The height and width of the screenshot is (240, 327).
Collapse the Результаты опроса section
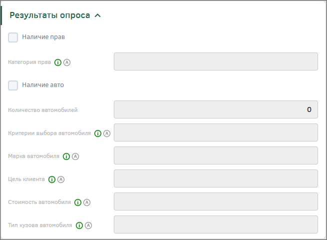98,15
